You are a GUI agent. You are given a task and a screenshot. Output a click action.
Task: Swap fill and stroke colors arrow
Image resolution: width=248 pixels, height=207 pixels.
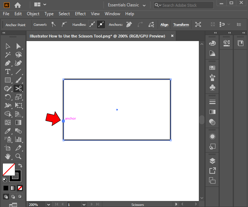click(20, 165)
